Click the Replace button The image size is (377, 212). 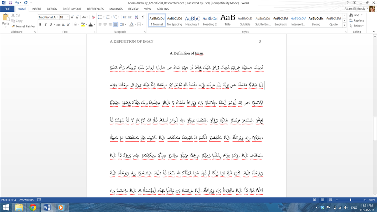click(x=357, y=21)
